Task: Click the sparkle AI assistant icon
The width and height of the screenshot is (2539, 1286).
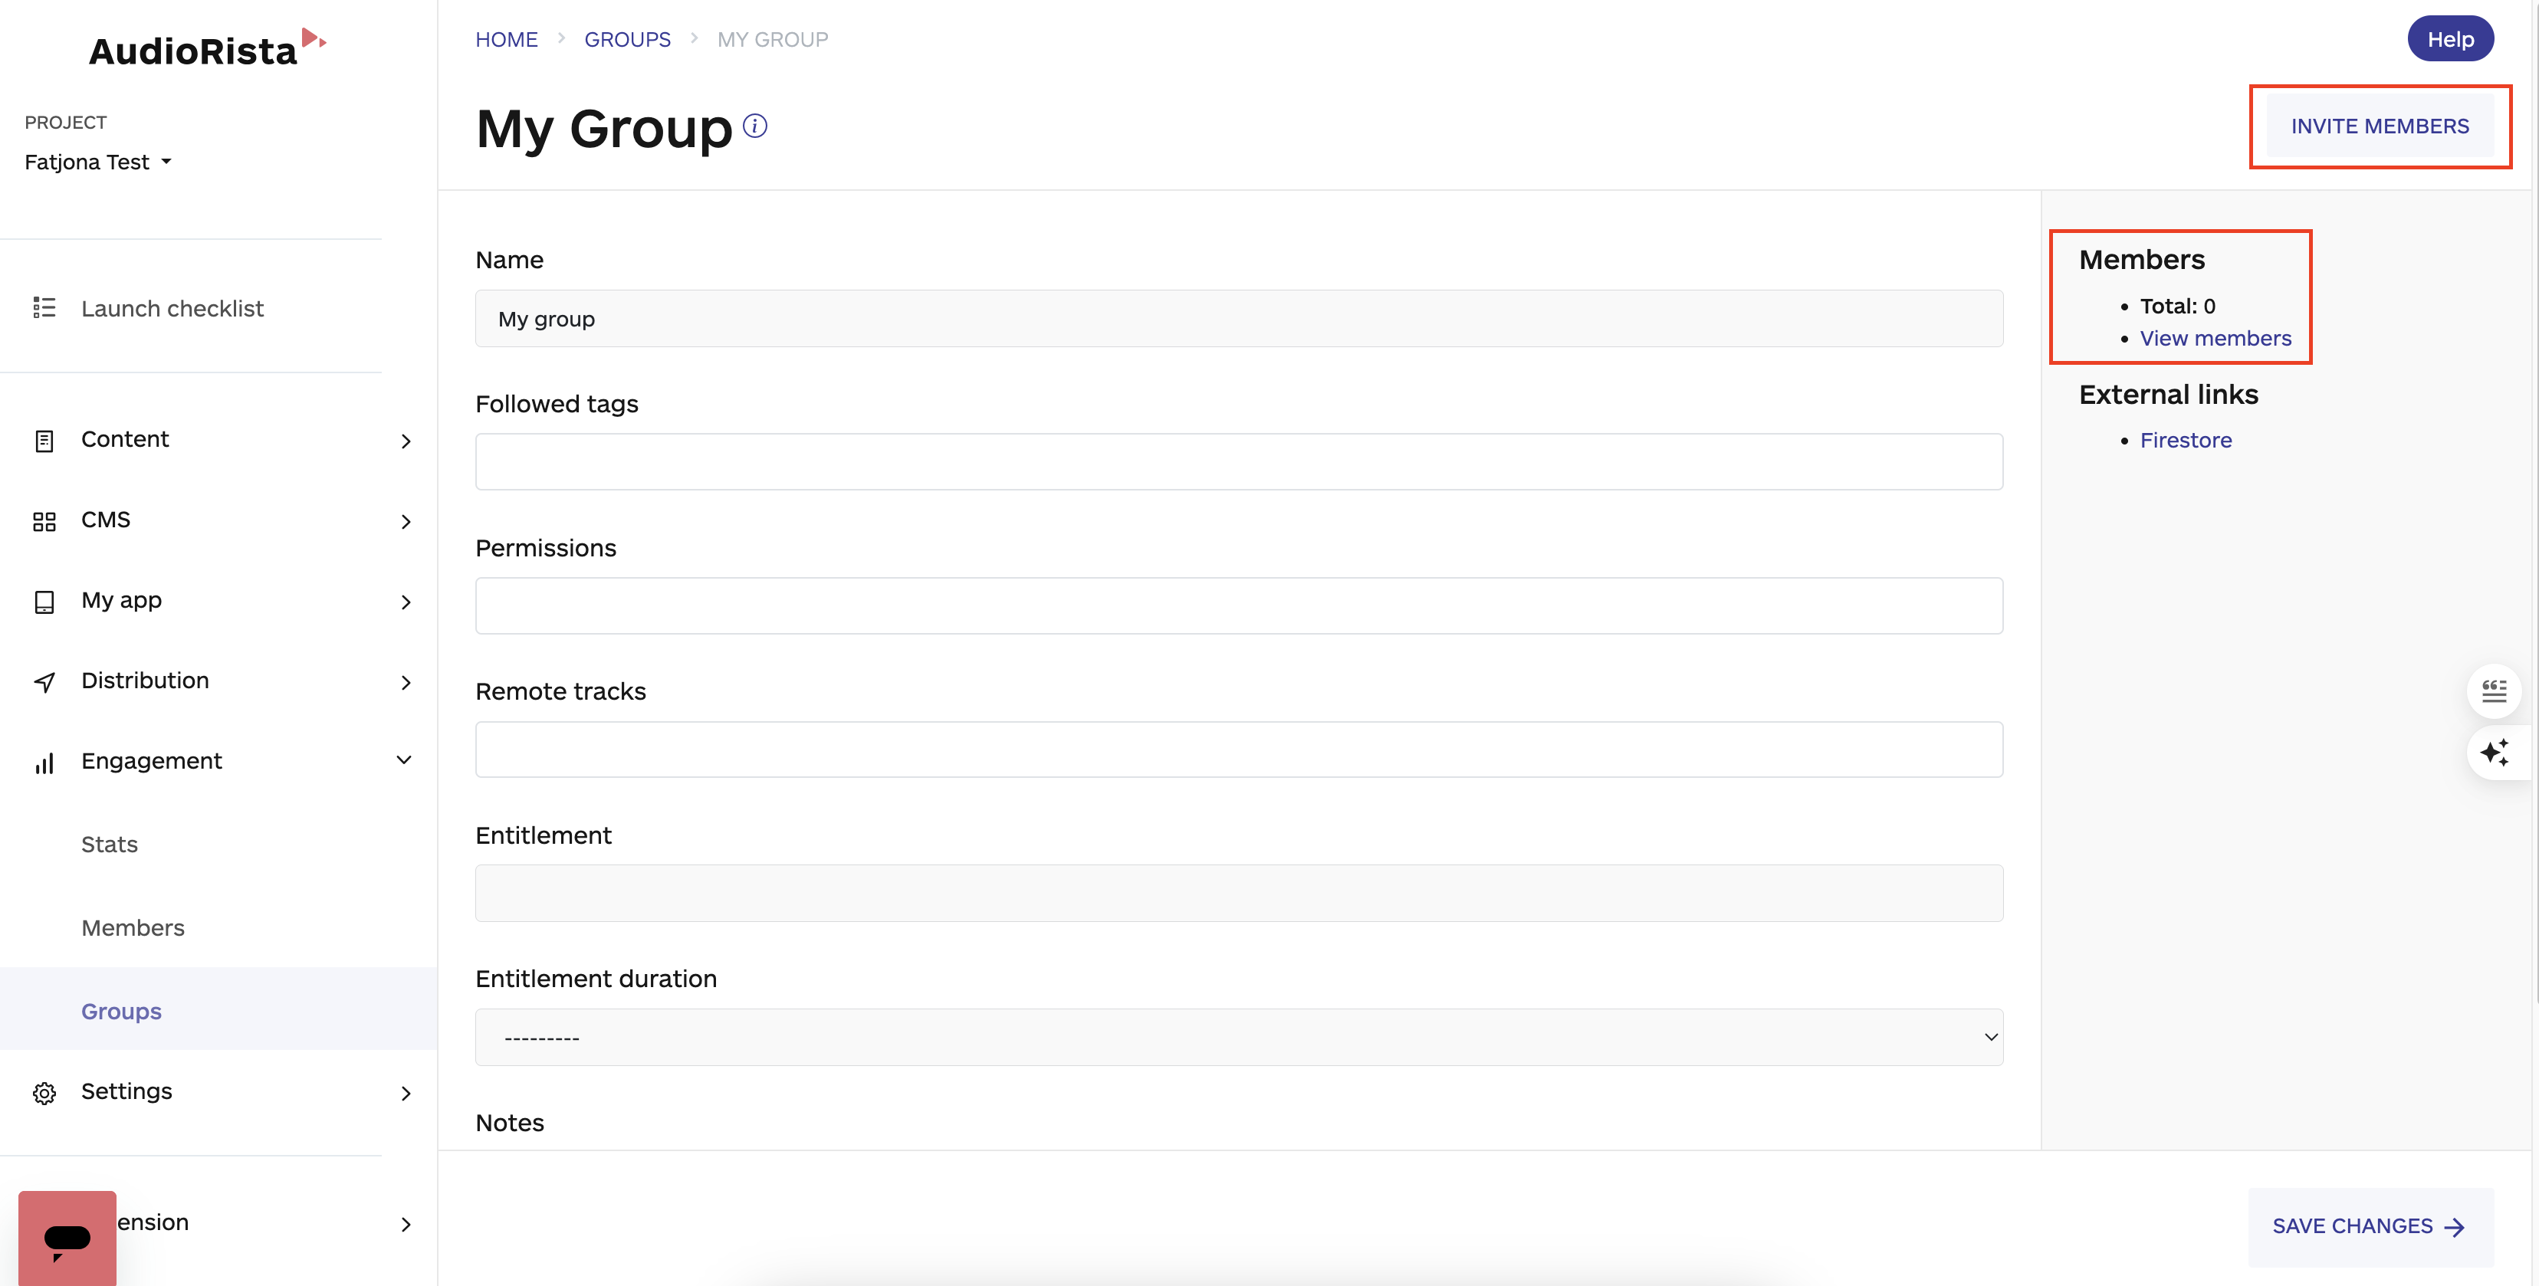Action: [2494, 753]
